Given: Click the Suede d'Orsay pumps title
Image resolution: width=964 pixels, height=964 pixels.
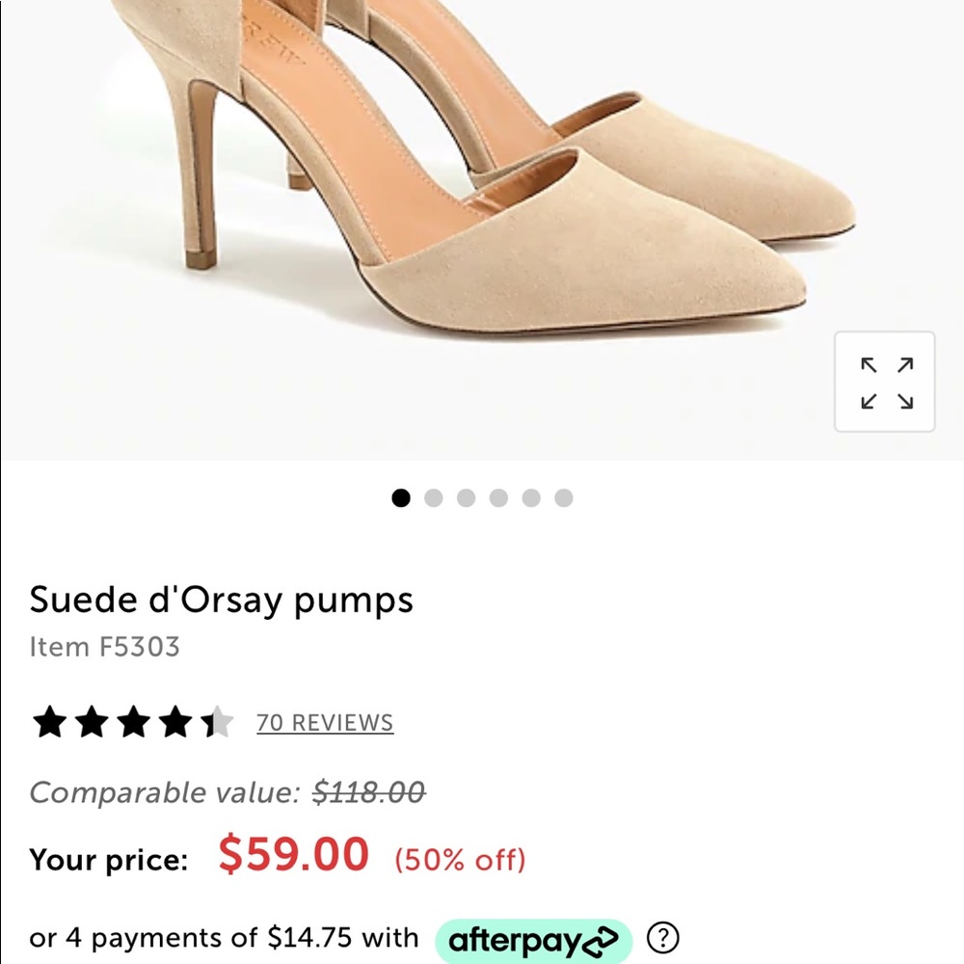Looking at the screenshot, I should [222, 600].
